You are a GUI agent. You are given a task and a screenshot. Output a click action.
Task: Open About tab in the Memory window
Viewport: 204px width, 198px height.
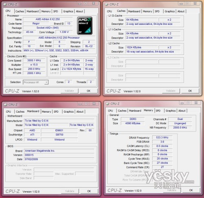point(182,111)
